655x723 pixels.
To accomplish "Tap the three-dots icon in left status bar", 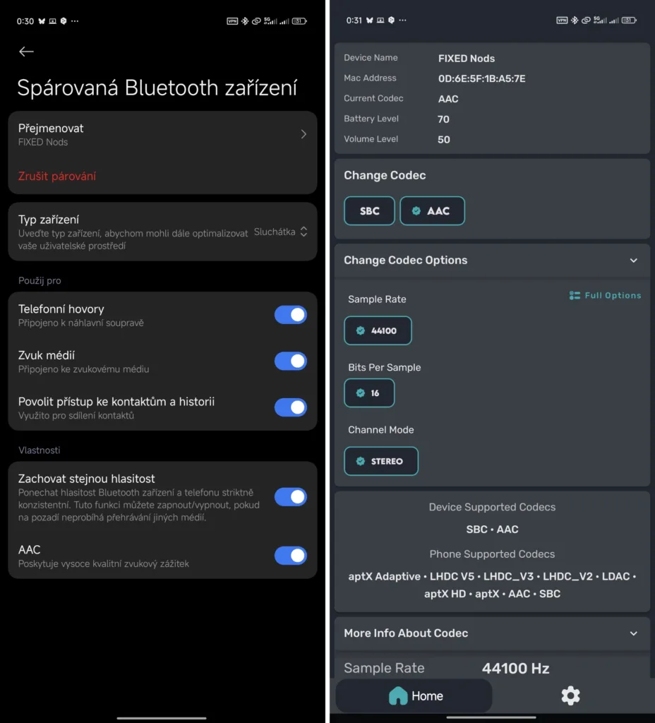I will click(75, 21).
